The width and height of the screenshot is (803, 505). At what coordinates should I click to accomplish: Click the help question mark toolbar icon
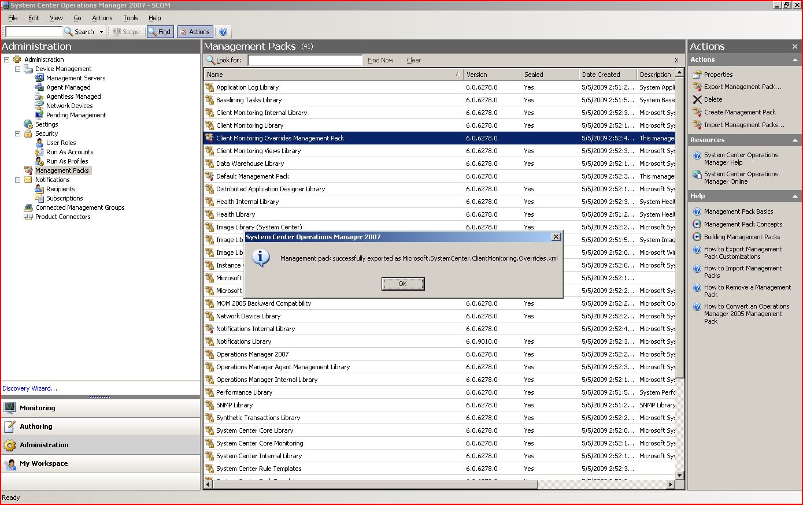point(223,32)
